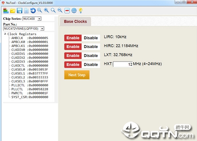
Task: Click the 'Clock Registers' tree heading
Action: [x=22, y=34]
